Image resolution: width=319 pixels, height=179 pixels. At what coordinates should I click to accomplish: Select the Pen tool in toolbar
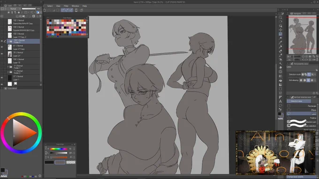(x=281, y=47)
